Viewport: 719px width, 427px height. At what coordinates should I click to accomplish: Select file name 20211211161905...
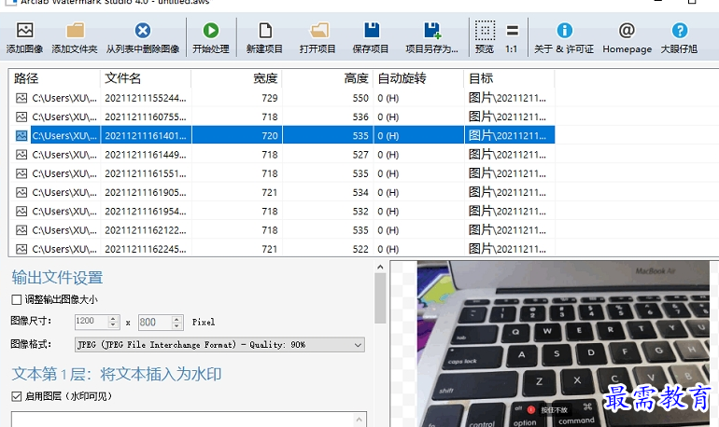point(146,192)
